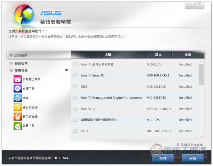
Task: Open the 網路 globe icon
Action: (x=18, y=98)
